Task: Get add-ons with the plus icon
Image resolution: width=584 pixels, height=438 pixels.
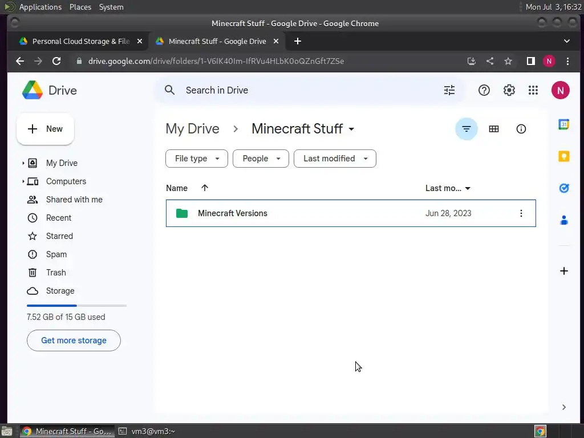Action: coord(563,271)
